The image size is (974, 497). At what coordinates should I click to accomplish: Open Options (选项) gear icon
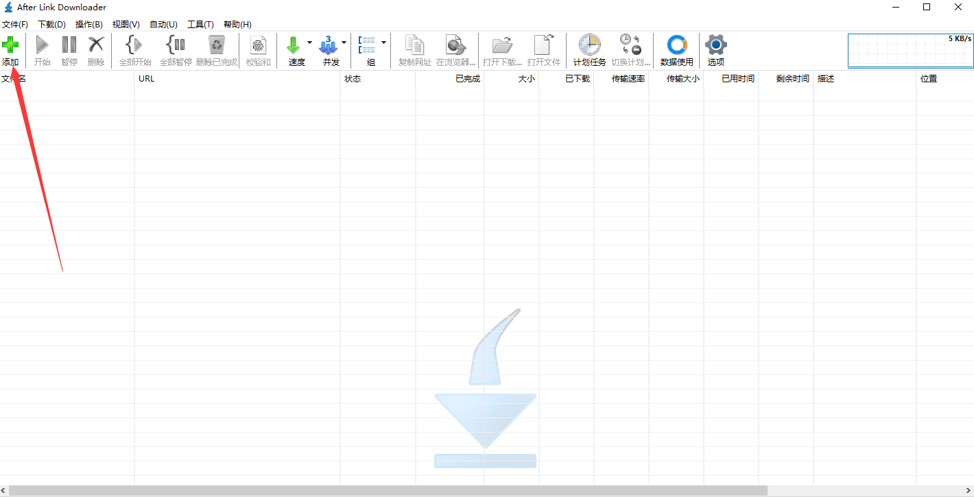pyautogui.click(x=715, y=45)
